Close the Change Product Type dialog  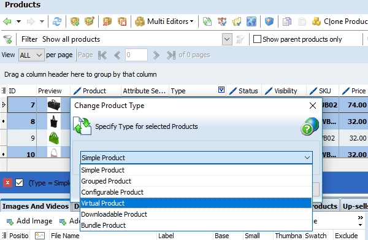pyautogui.click(x=313, y=106)
